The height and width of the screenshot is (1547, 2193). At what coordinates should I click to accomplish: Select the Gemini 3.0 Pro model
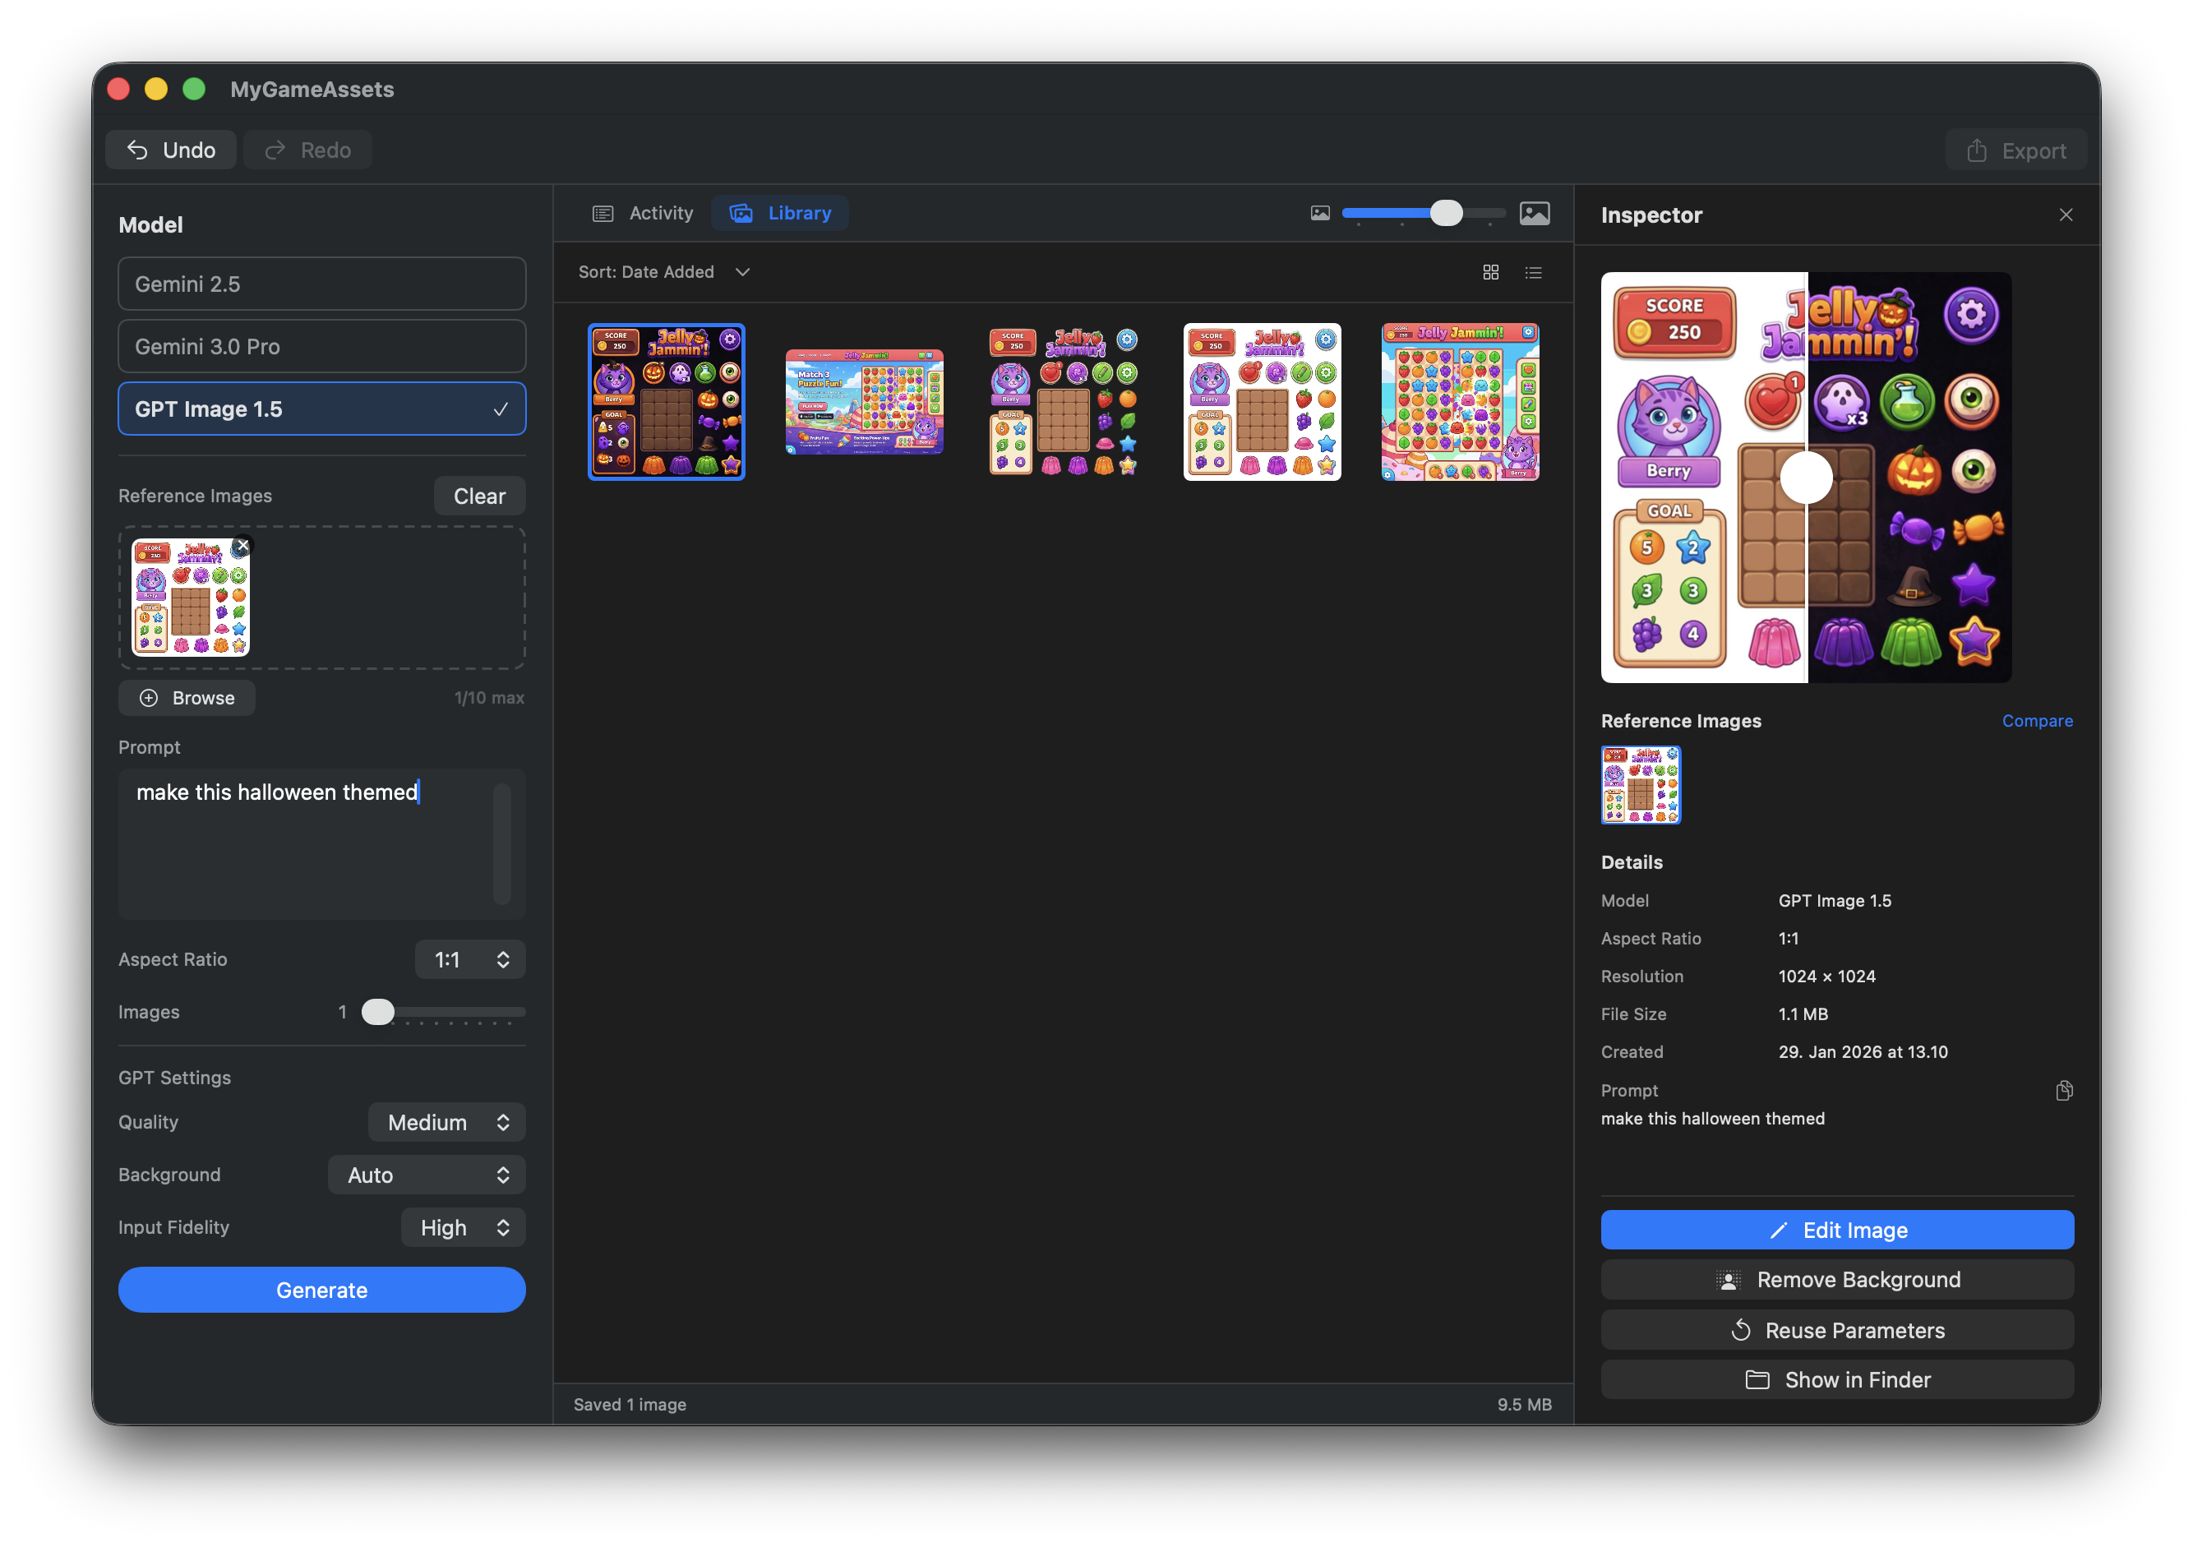point(322,346)
